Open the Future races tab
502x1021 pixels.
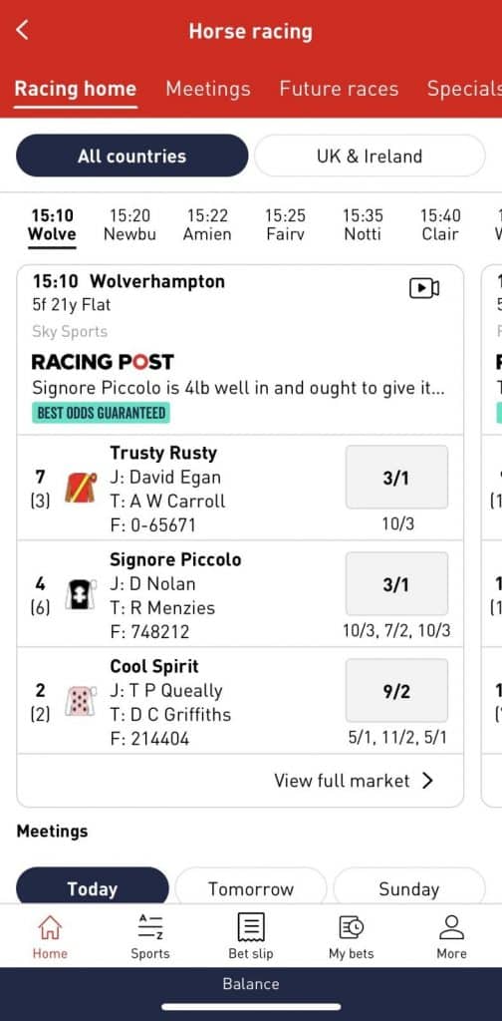click(339, 89)
